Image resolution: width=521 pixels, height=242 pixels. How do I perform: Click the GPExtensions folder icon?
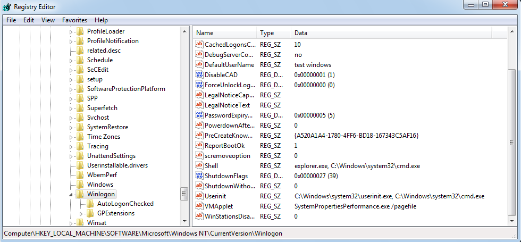click(x=90, y=213)
